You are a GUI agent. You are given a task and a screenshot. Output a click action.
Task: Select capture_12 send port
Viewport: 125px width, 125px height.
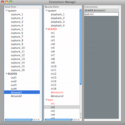click(18, 55)
